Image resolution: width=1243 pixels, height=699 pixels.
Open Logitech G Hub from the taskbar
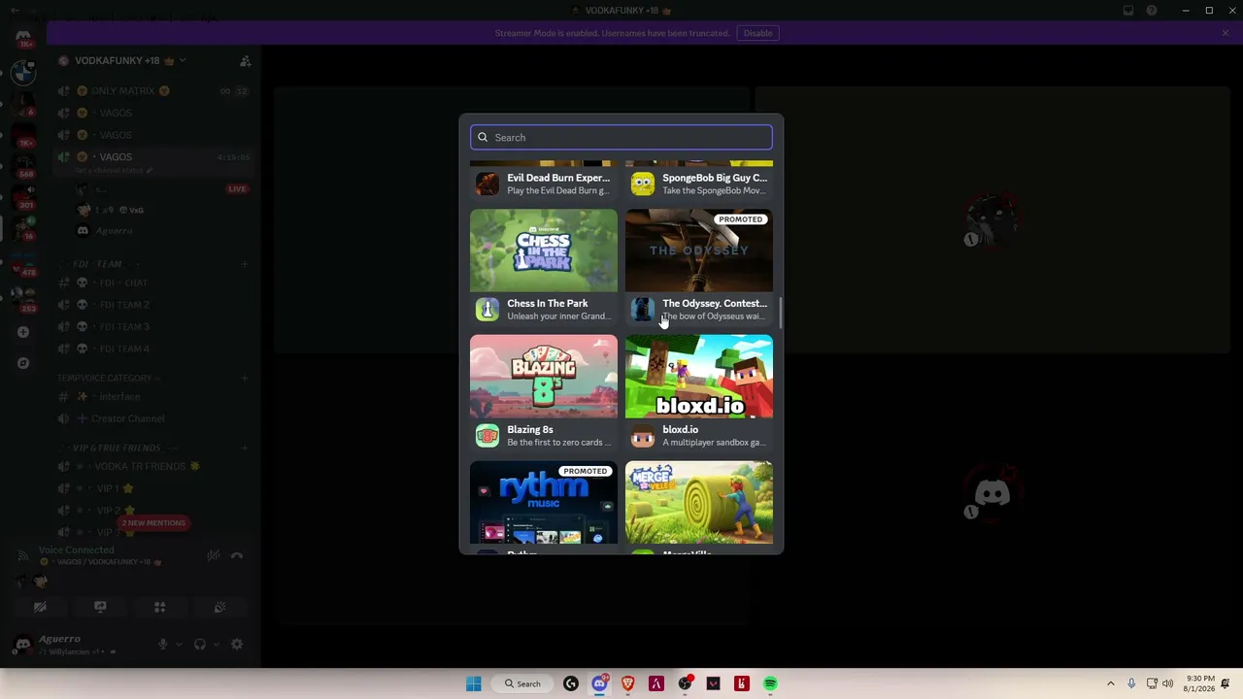coord(571,683)
